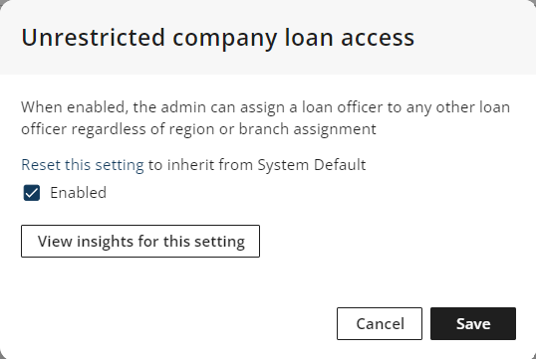Viewport: 536px width, 359px height.
Task: Confirm changes with the black Save button
Action: pyautogui.click(x=473, y=323)
